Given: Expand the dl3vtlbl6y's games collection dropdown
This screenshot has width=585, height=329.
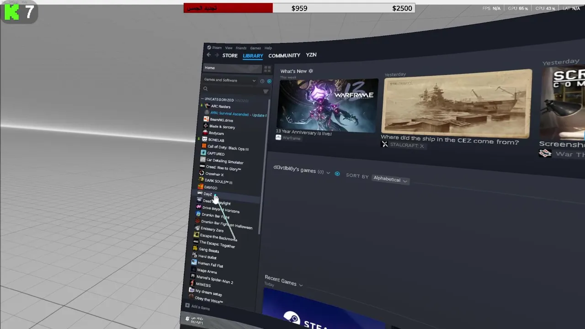Looking at the screenshot, I should point(328,173).
